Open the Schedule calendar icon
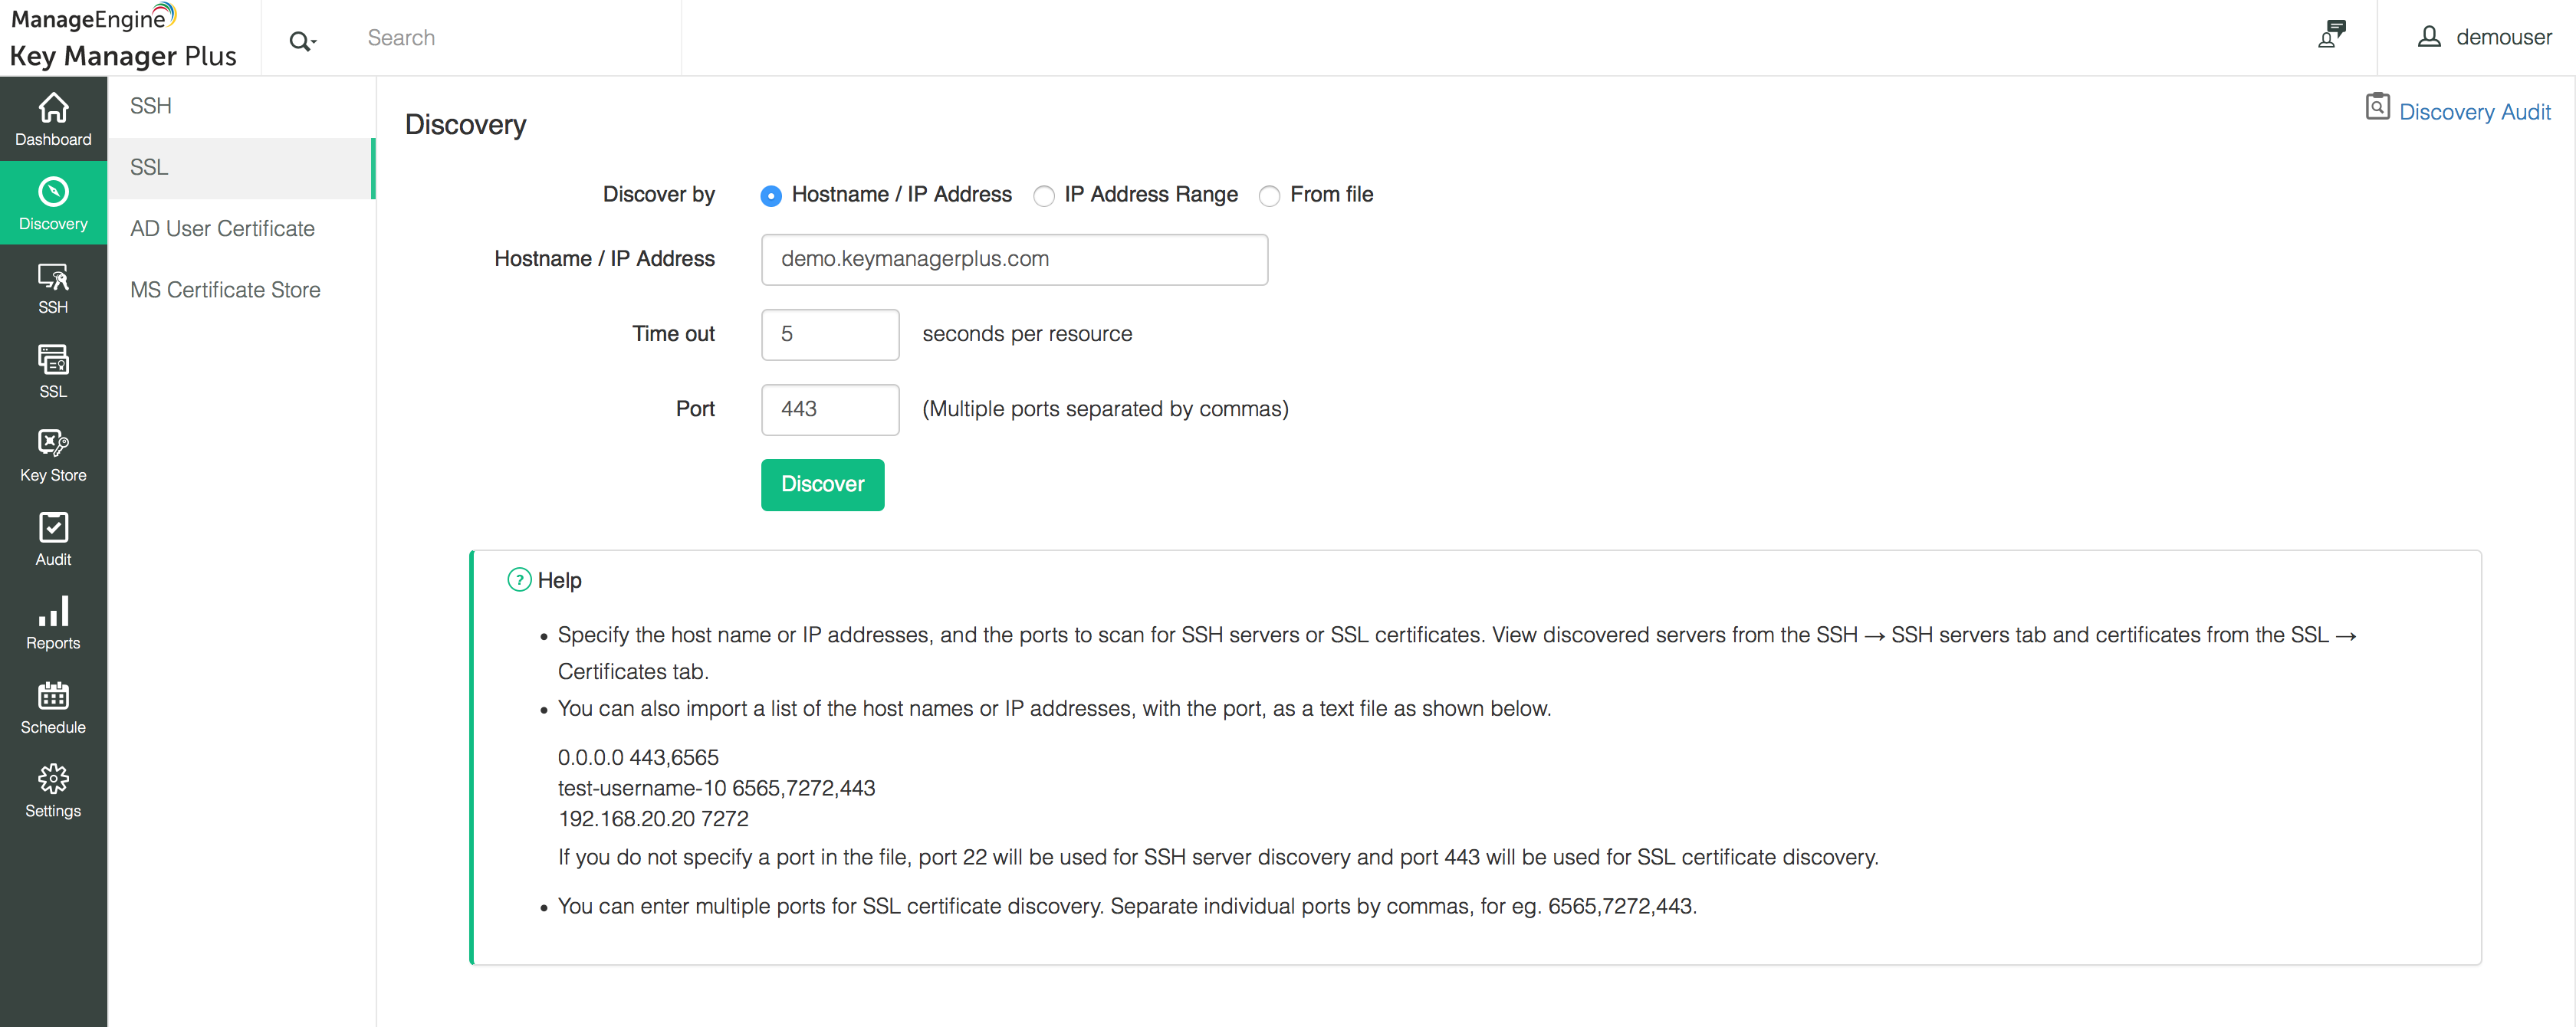The width and height of the screenshot is (2576, 1027). coord(53,707)
